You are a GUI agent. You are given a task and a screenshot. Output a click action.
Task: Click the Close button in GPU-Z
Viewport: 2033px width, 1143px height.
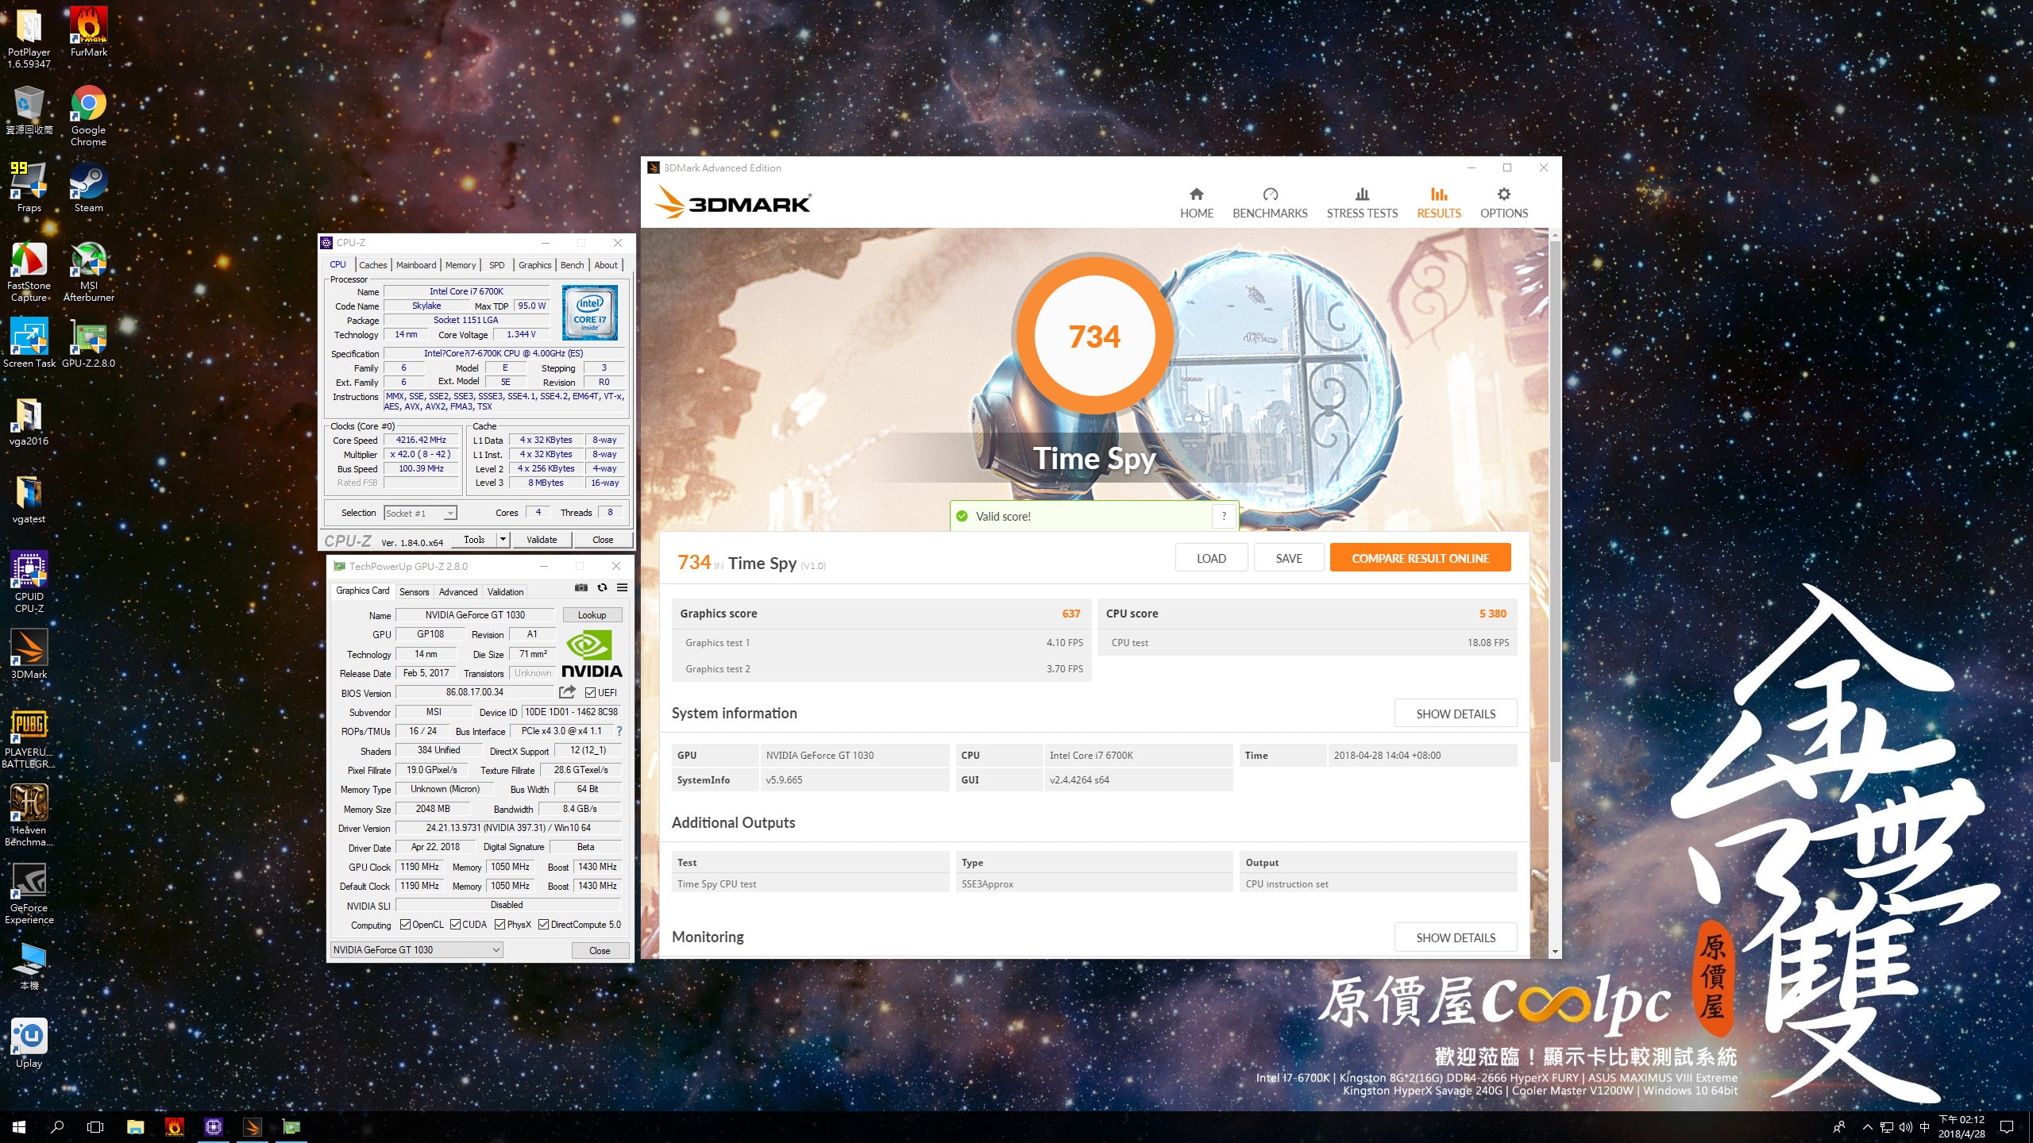pyautogui.click(x=600, y=950)
